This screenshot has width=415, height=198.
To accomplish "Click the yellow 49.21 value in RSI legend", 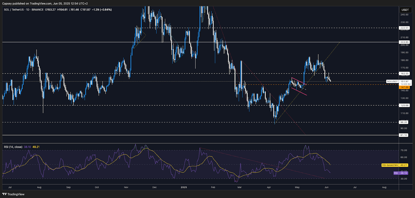I will [36, 147].
